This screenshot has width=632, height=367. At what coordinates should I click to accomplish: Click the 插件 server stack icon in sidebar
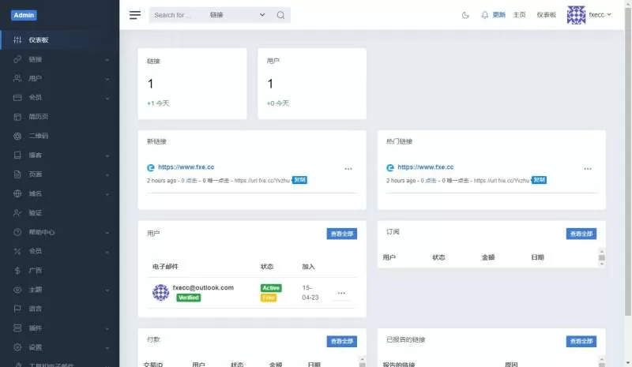17,328
